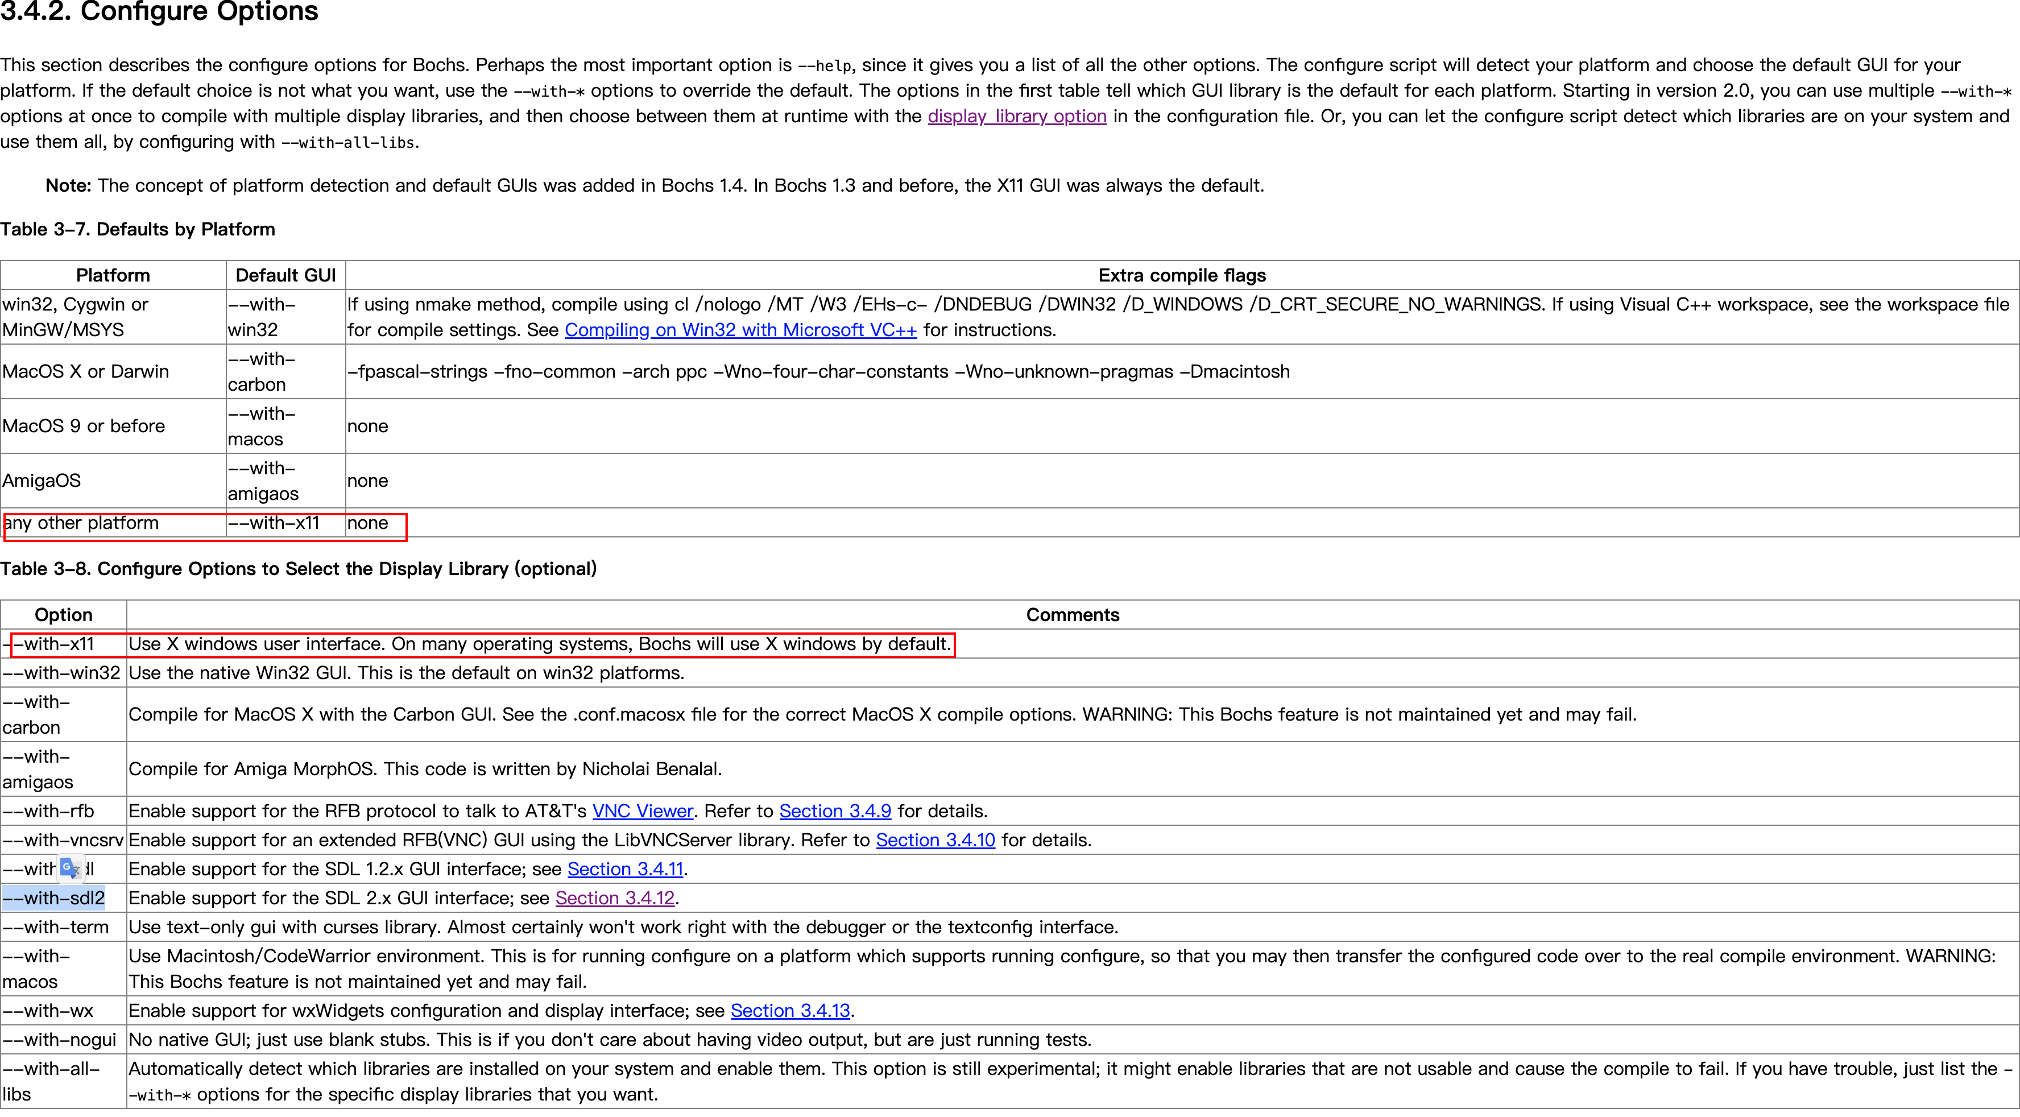Click the 3.4.2. Configure Options heading
2020x1117 pixels.
coord(159,12)
